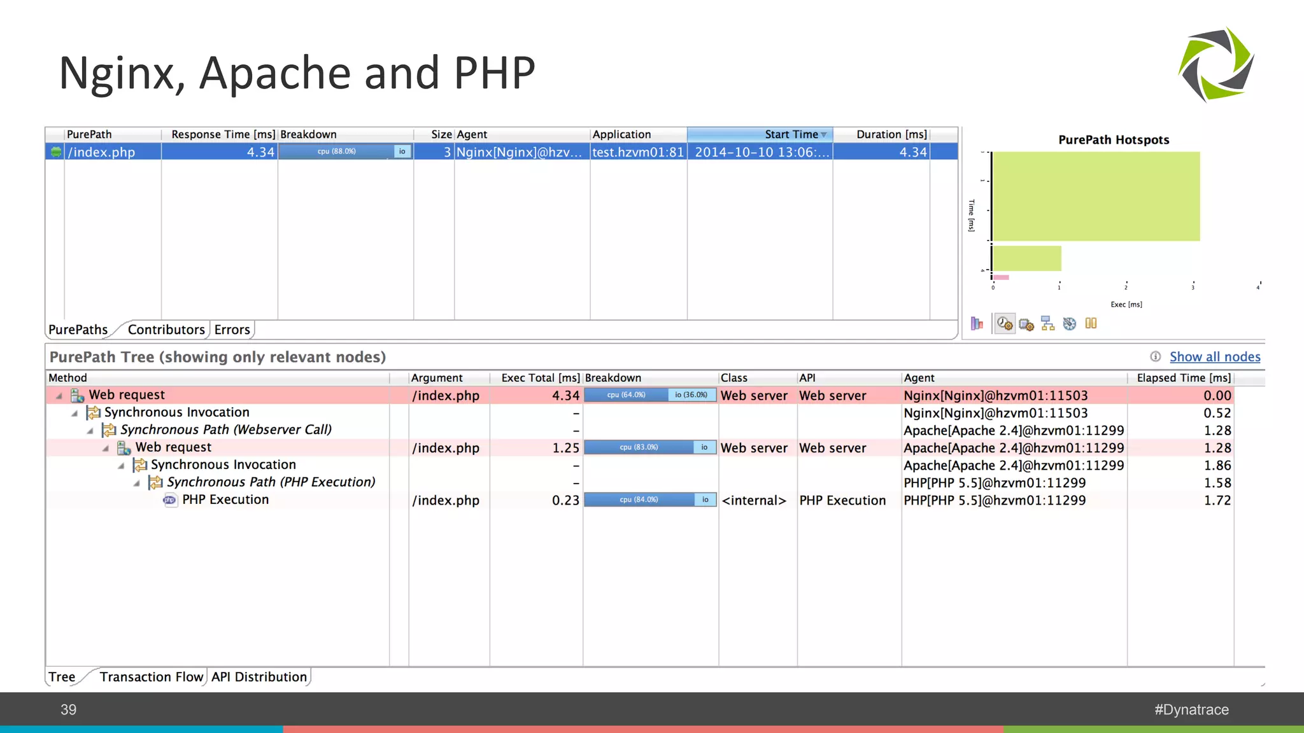Open the API Distribution tab
Image resolution: width=1304 pixels, height=733 pixels.
(259, 677)
